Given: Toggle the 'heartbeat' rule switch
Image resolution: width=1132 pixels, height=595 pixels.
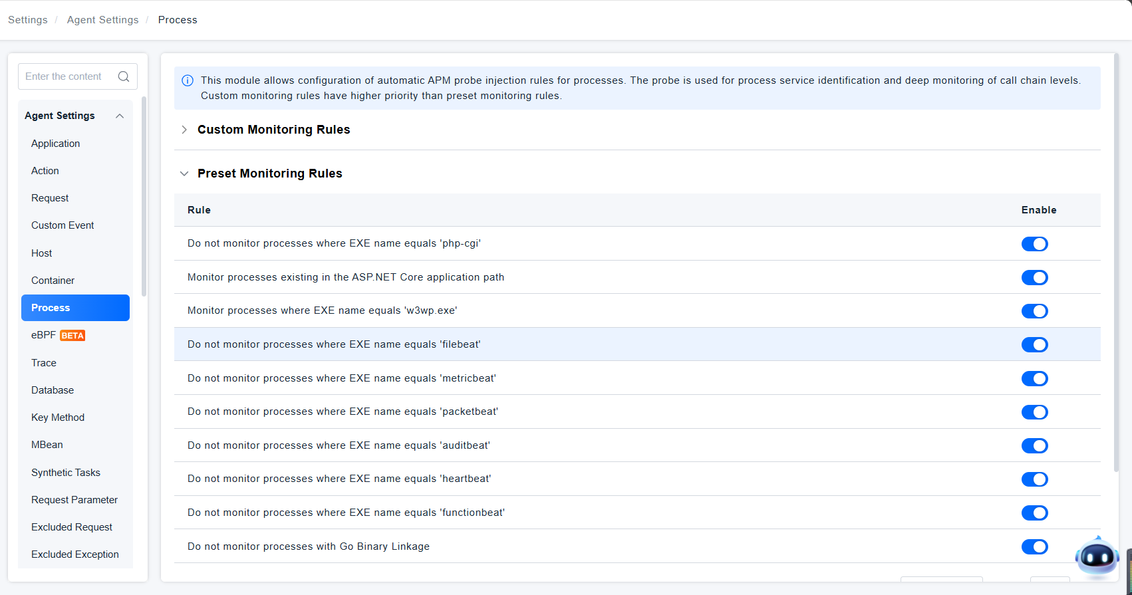Looking at the screenshot, I should coord(1034,479).
